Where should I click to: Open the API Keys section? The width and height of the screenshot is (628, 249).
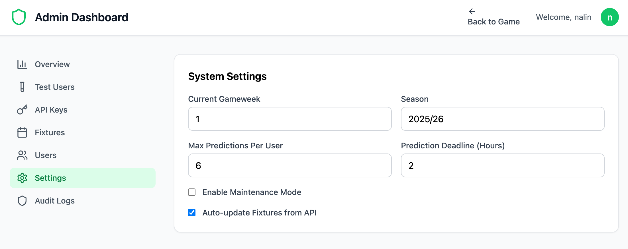click(x=51, y=110)
